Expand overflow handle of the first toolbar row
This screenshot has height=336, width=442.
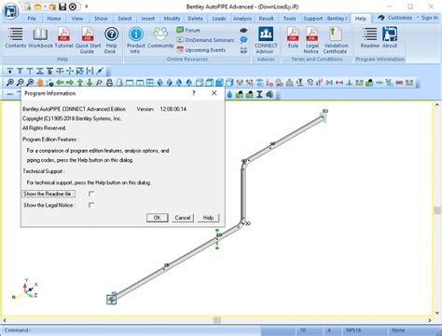point(108,72)
